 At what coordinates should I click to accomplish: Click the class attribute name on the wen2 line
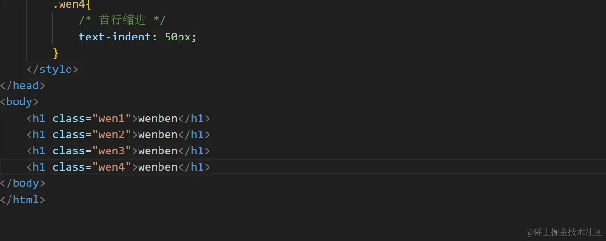tap(69, 134)
